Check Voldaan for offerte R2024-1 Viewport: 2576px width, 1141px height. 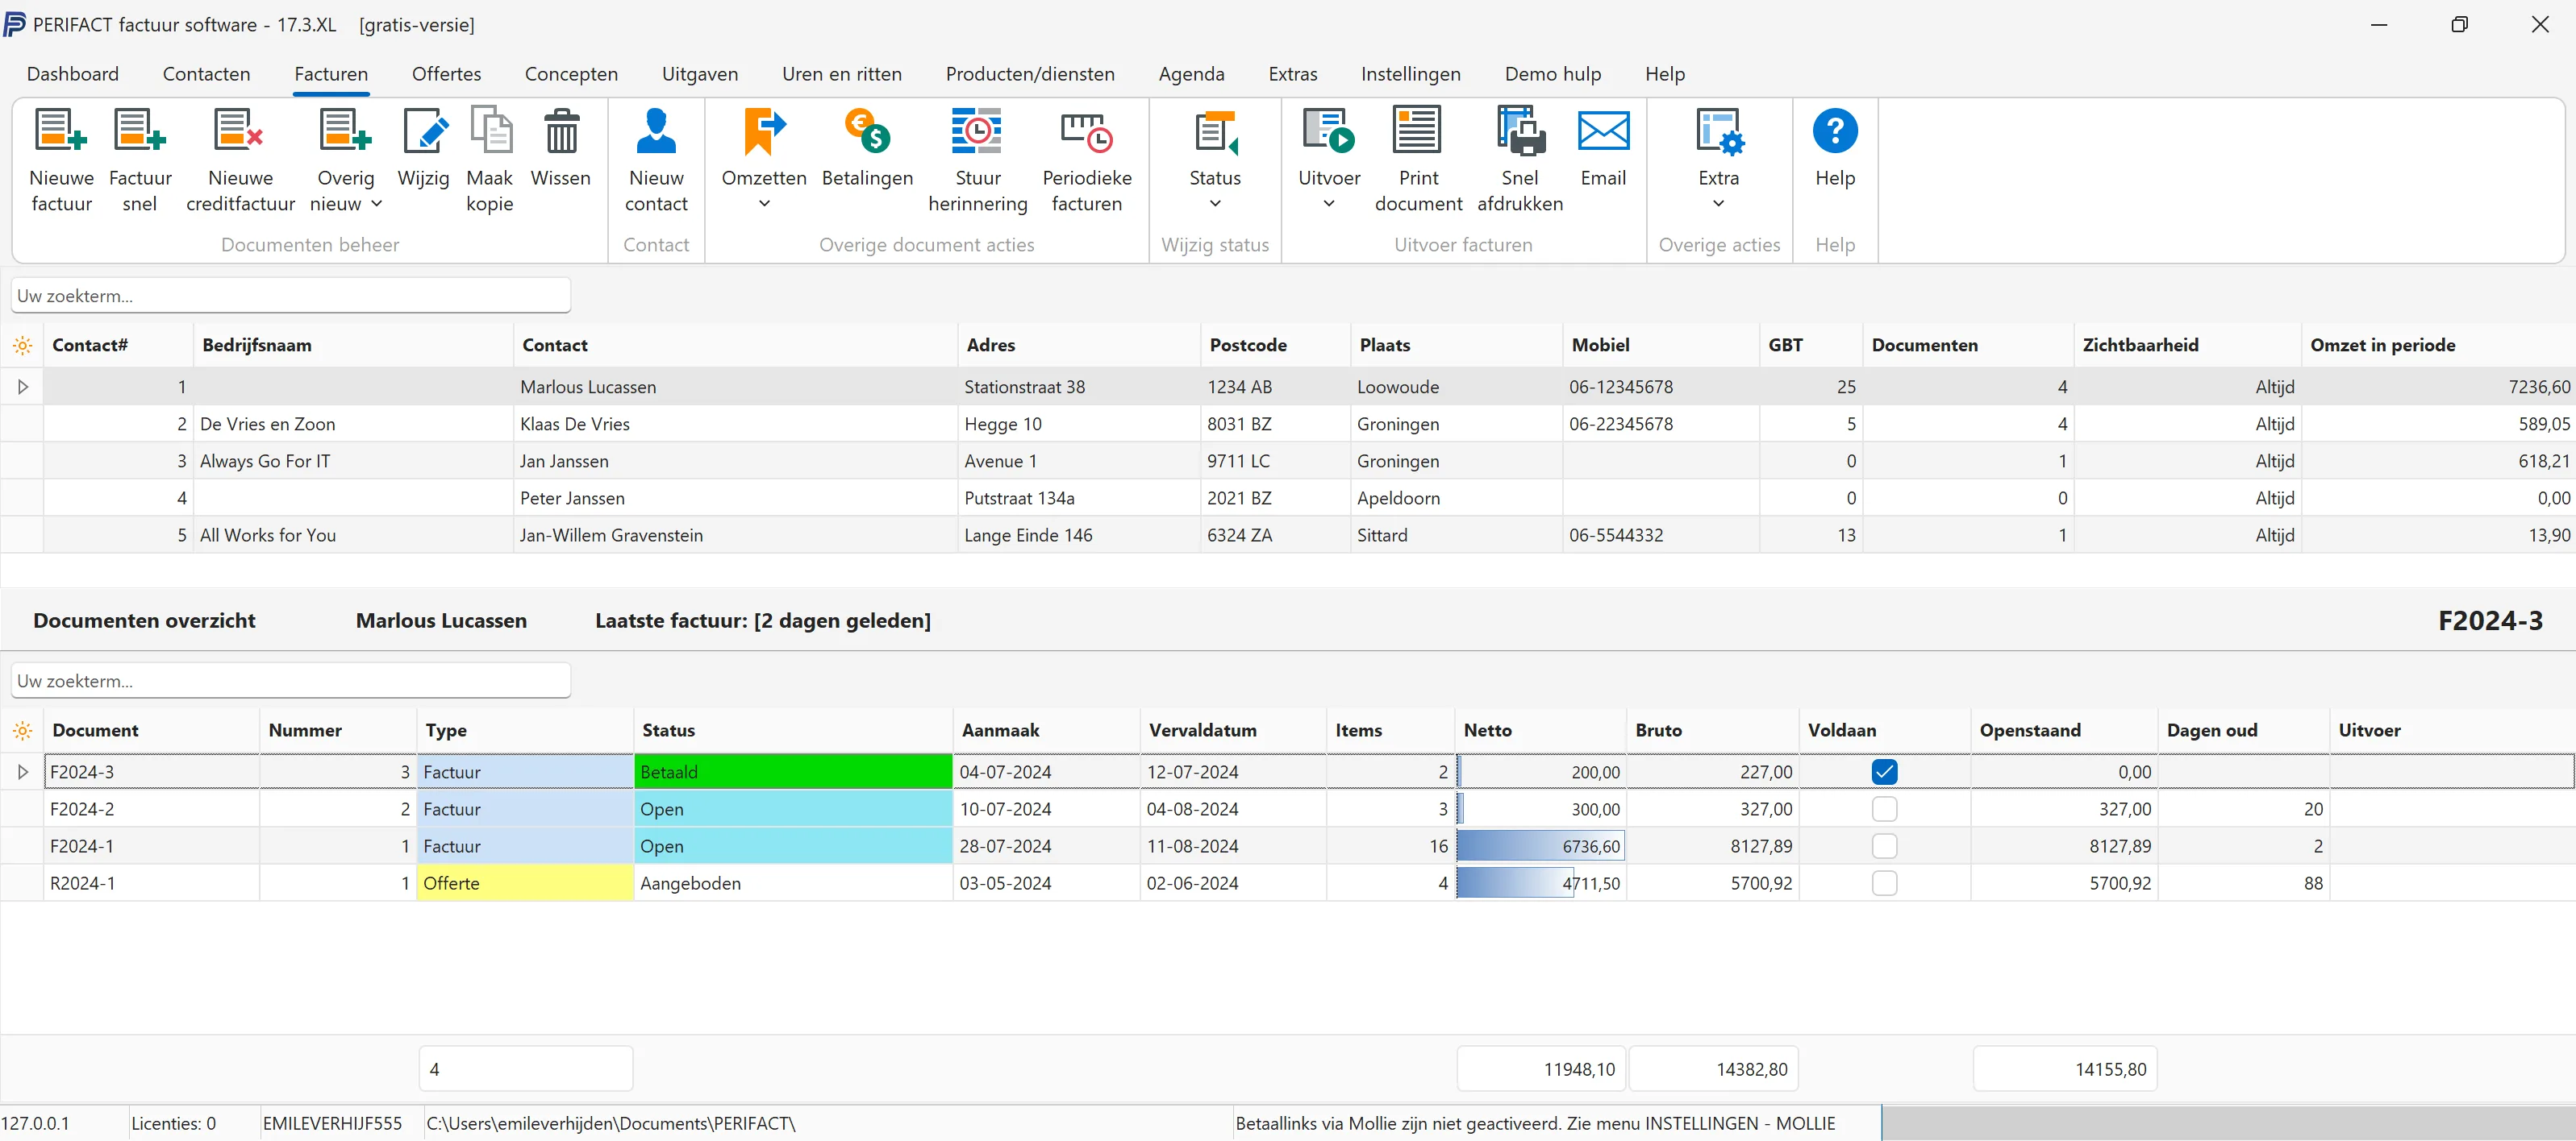(x=1884, y=883)
